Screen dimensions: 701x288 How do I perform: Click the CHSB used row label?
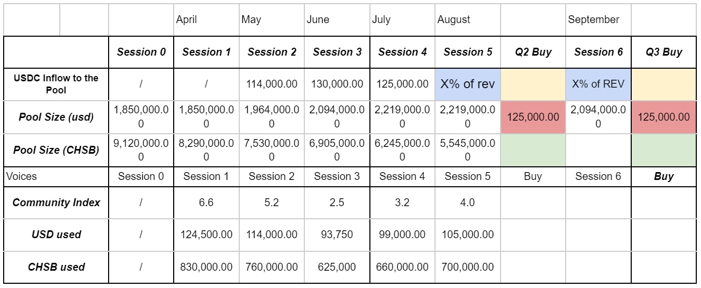tap(56, 267)
